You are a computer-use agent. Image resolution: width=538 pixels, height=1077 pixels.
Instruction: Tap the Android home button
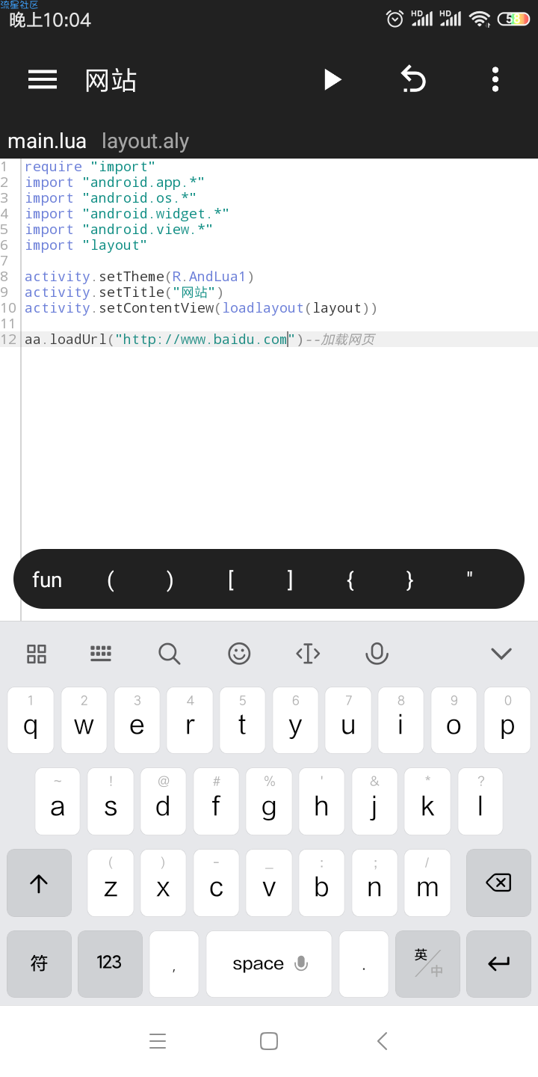269,1040
